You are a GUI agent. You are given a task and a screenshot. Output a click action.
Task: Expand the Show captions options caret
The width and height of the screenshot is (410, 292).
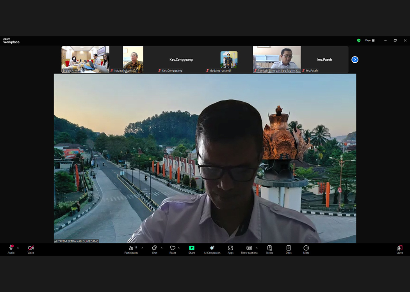(x=257, y=248)
